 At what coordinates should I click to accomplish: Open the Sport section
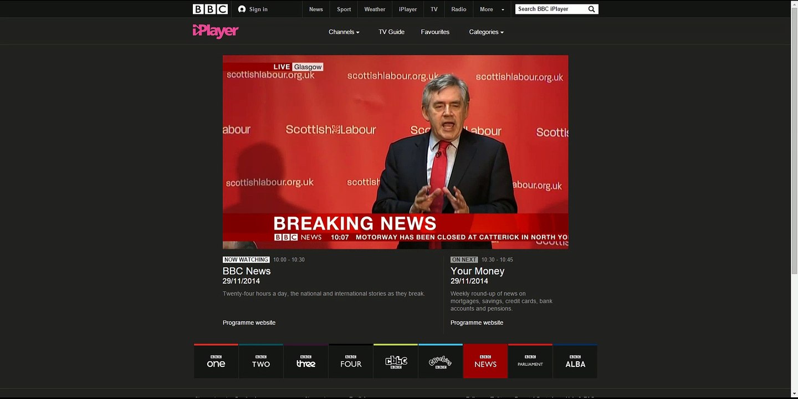[344, 9]
